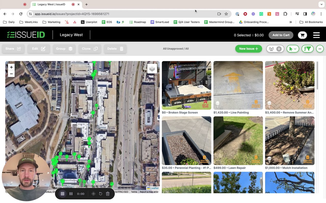The height and width of the screenshot is (203, 326).
Task: Open the Marketing bookmarks folder
Action: click(x=51, y=22)
